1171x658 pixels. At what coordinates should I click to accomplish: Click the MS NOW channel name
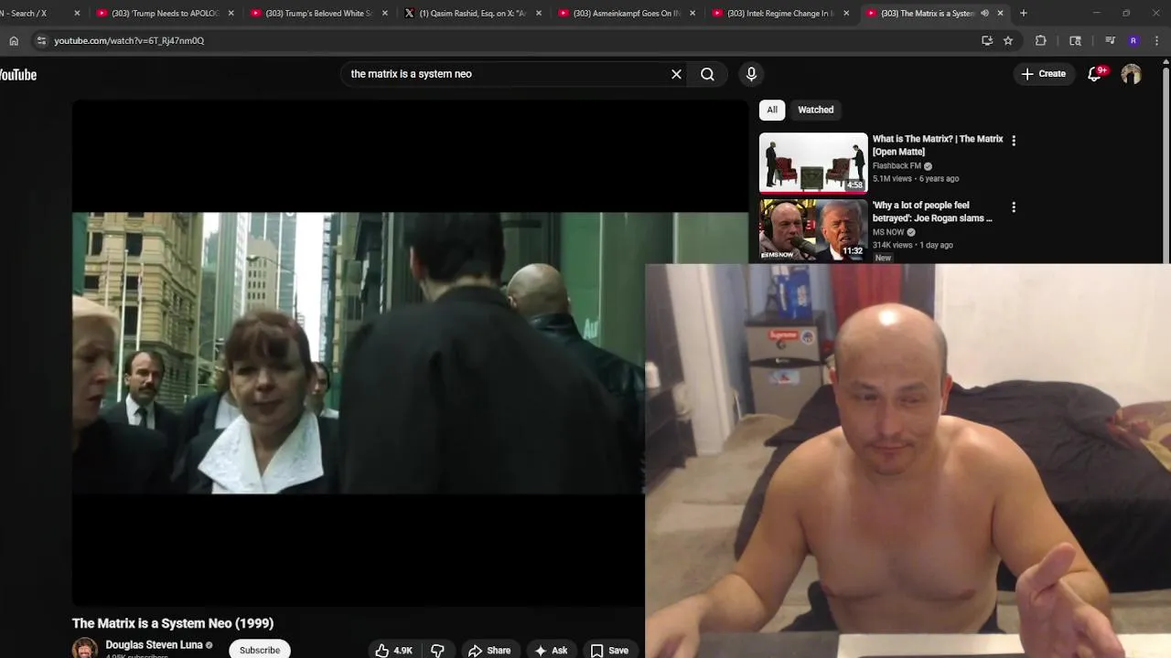(x=888, y=232)
